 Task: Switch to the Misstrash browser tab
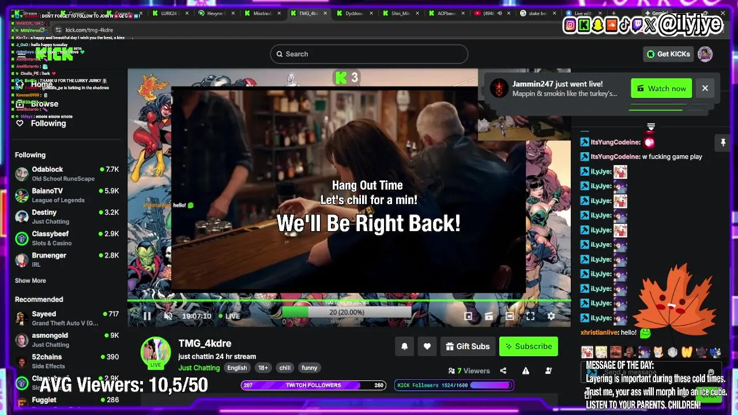click(x=263, y=13)
